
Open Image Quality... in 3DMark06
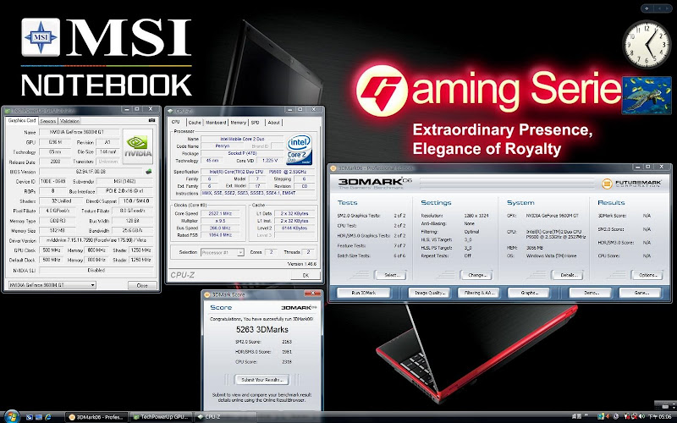point(429,293)
